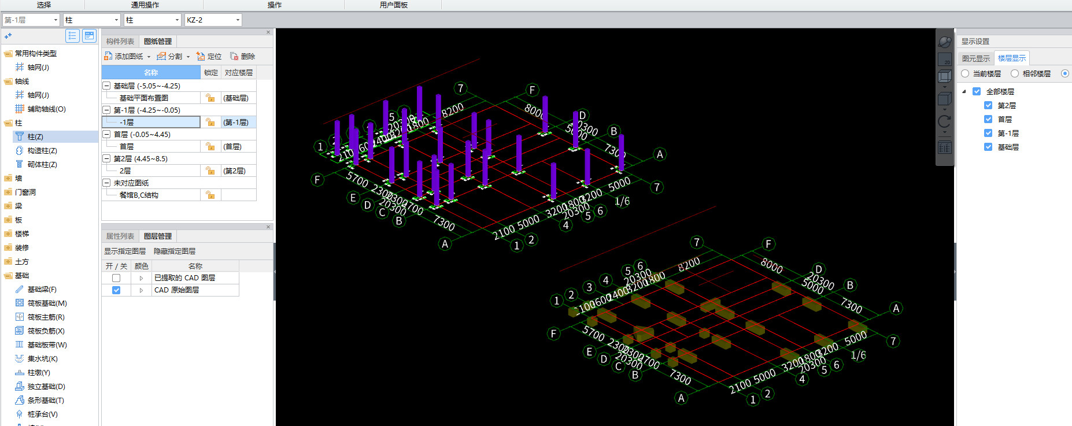This screenshot has width=1072, height=426.
Task: Expand the 墙 folder in tree
Action: point(8,178)
